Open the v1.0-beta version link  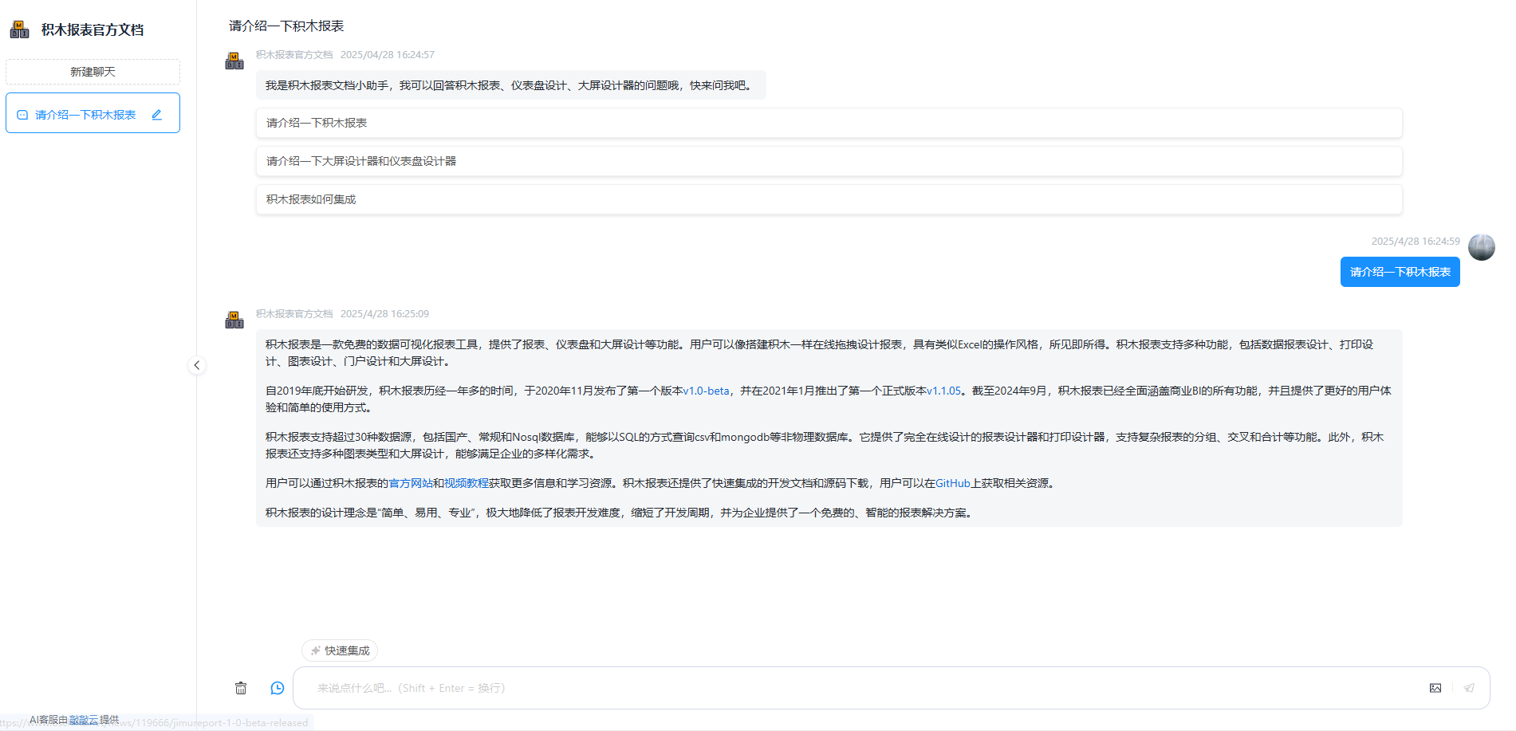click(x=706, y=391)
